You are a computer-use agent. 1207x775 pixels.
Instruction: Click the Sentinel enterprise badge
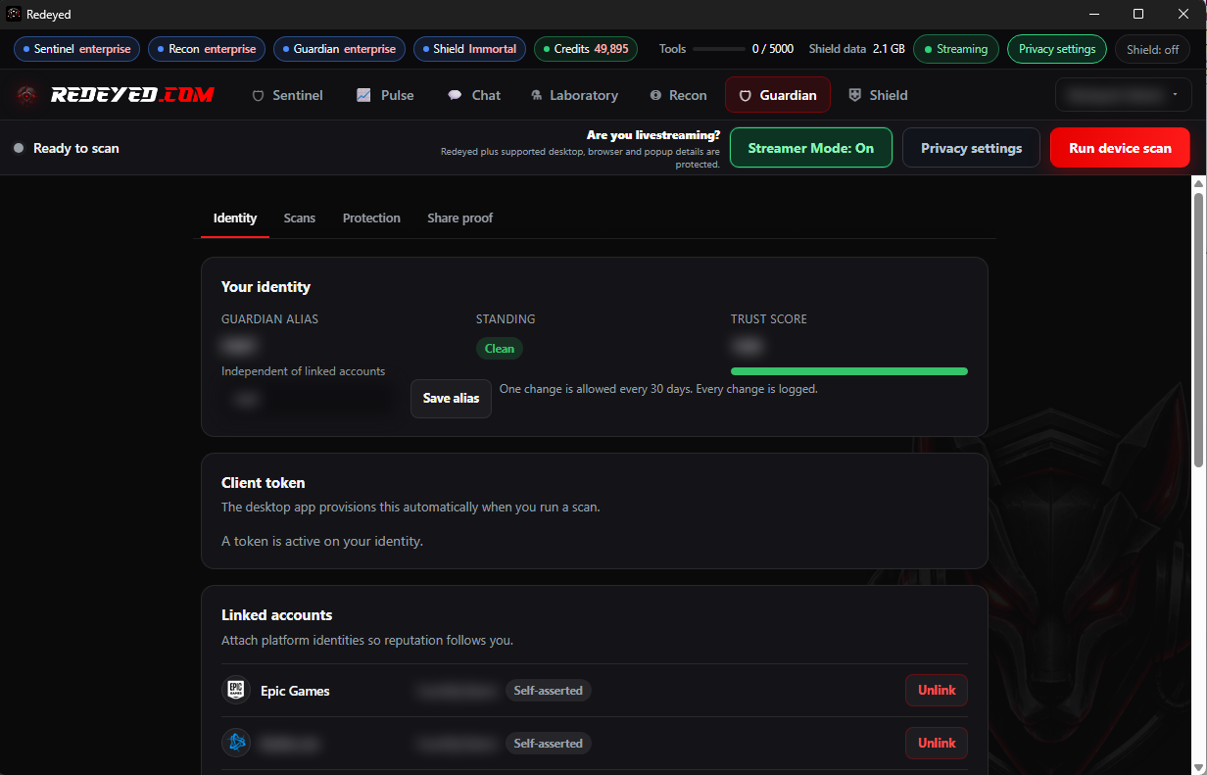tap(77, 49)
